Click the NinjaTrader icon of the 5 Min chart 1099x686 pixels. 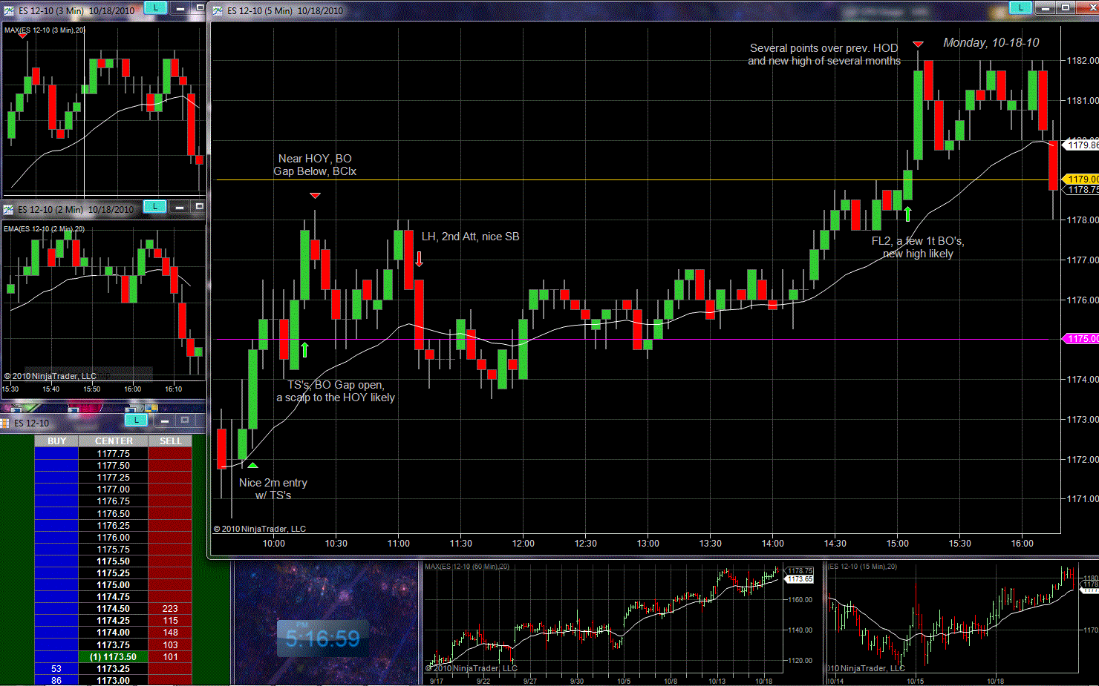218,11
